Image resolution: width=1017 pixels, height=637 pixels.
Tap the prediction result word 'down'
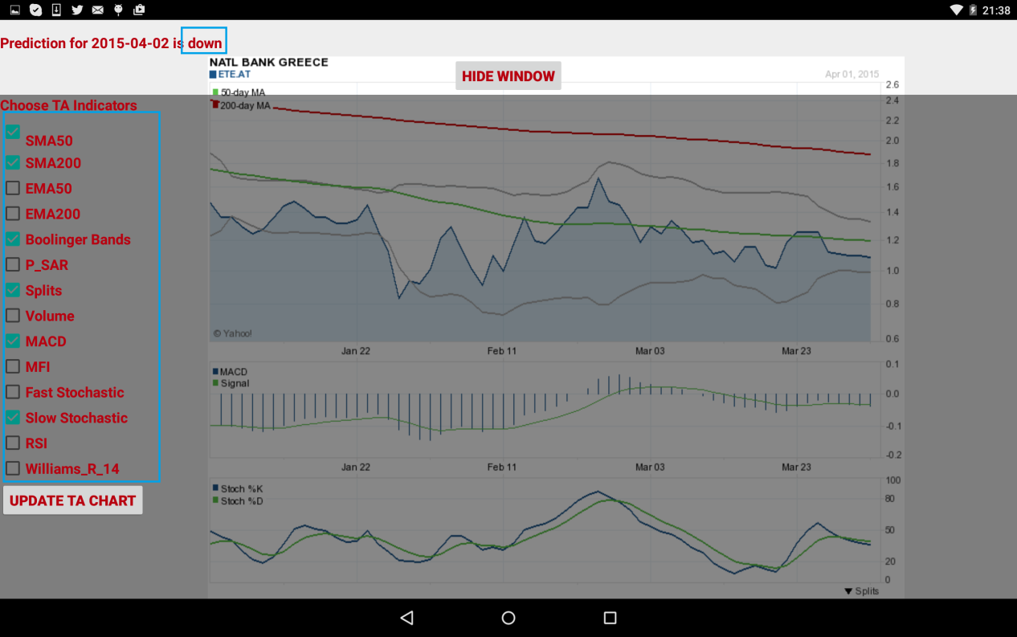(x=205, y=43)
